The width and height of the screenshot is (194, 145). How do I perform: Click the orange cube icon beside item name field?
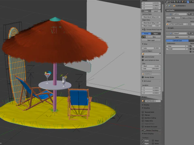pos(143,101)
